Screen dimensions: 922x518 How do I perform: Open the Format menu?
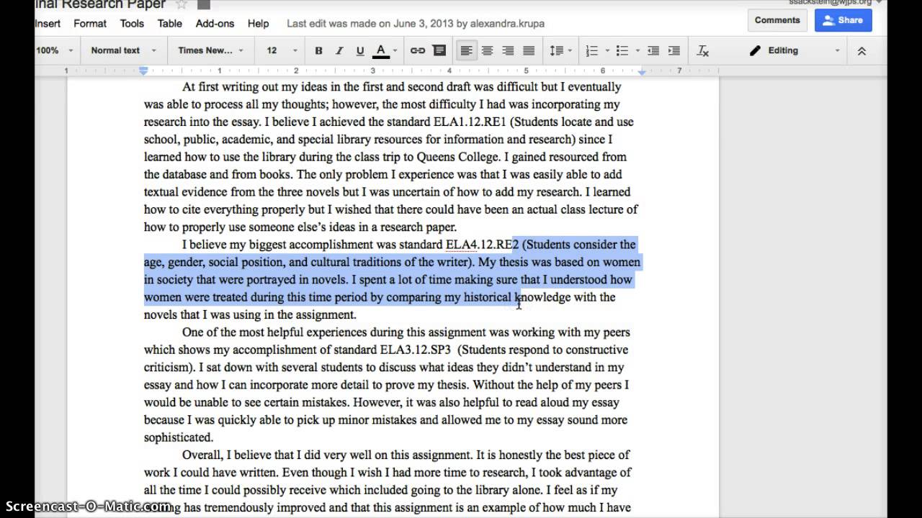pos(90,23)
